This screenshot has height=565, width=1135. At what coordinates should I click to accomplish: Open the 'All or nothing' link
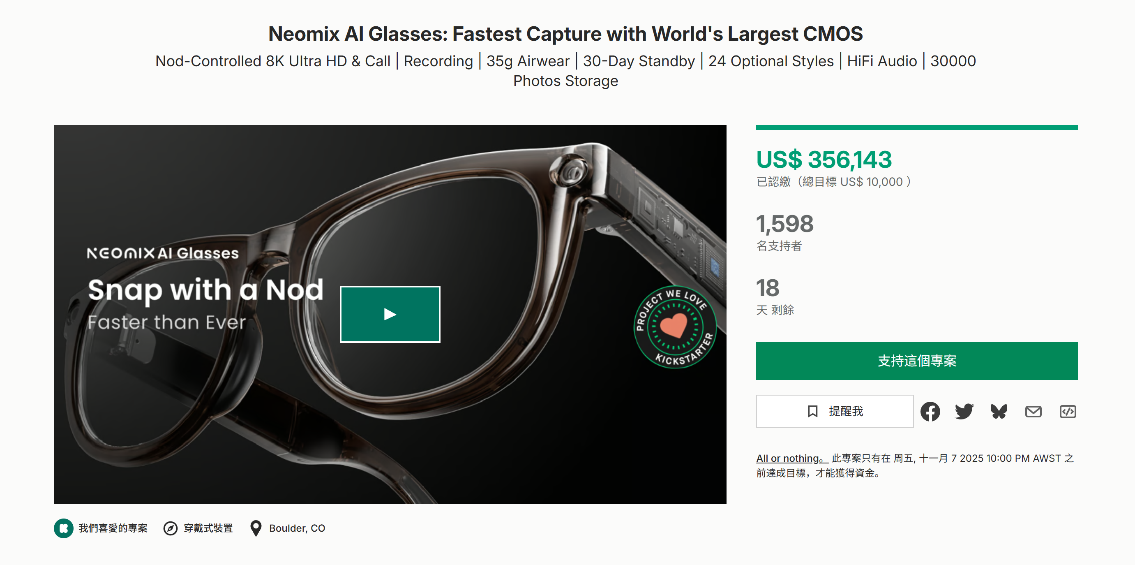pyautogui.click(x=792, y=458)
